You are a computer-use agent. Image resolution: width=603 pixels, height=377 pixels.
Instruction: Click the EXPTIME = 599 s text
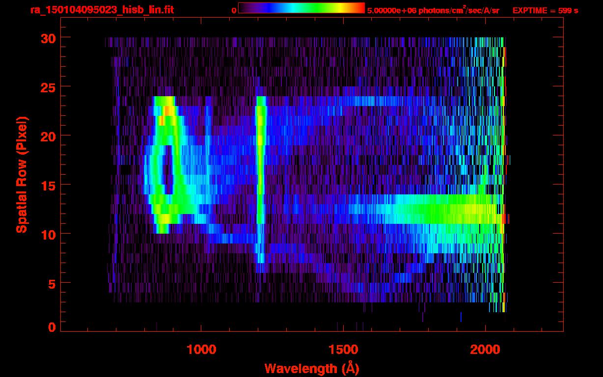[545, 10]
